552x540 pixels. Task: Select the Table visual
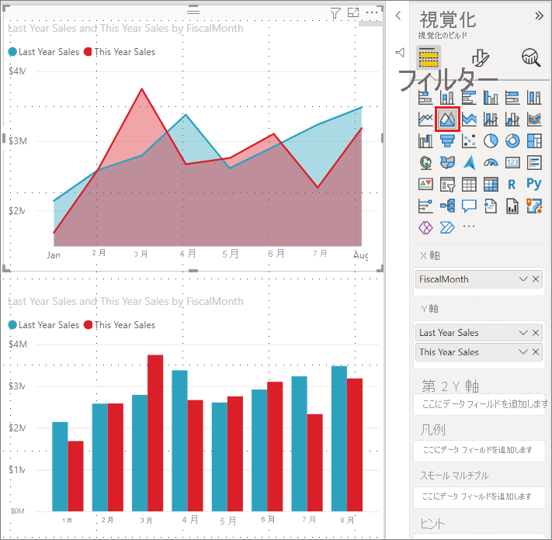coord(469,184)
